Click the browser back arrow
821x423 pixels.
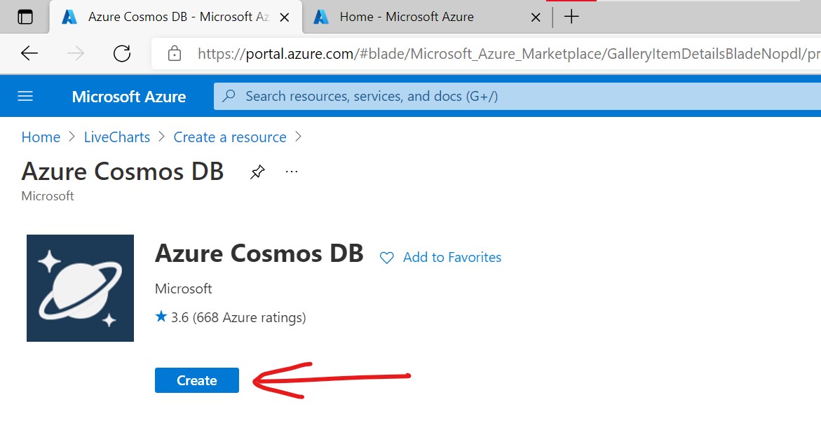(29, 53)
